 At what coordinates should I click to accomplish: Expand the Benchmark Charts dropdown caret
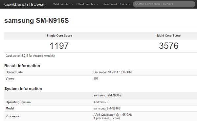[129, 4]
